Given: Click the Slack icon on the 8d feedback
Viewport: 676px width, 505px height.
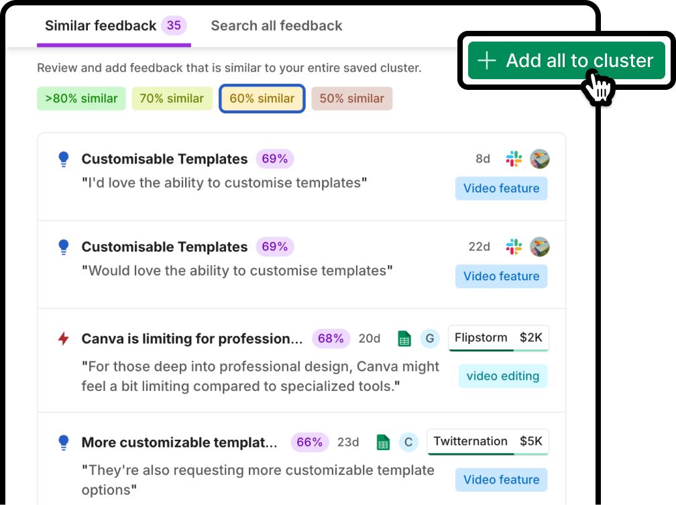Looking at the screenshot, I should click(x=514, y=159).
